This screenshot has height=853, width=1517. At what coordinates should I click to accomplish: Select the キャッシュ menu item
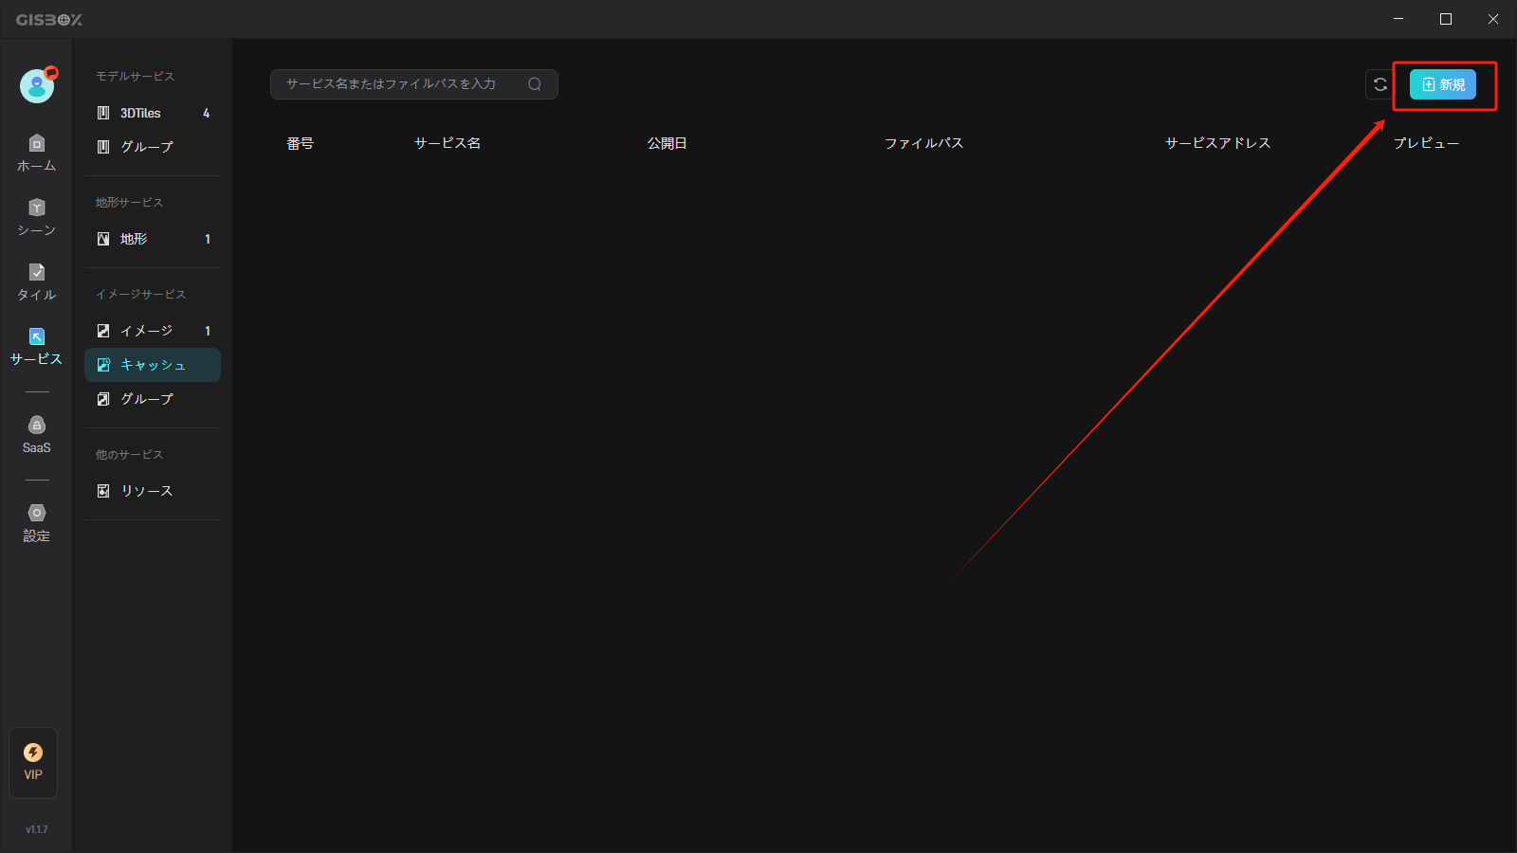click(153, 365)
